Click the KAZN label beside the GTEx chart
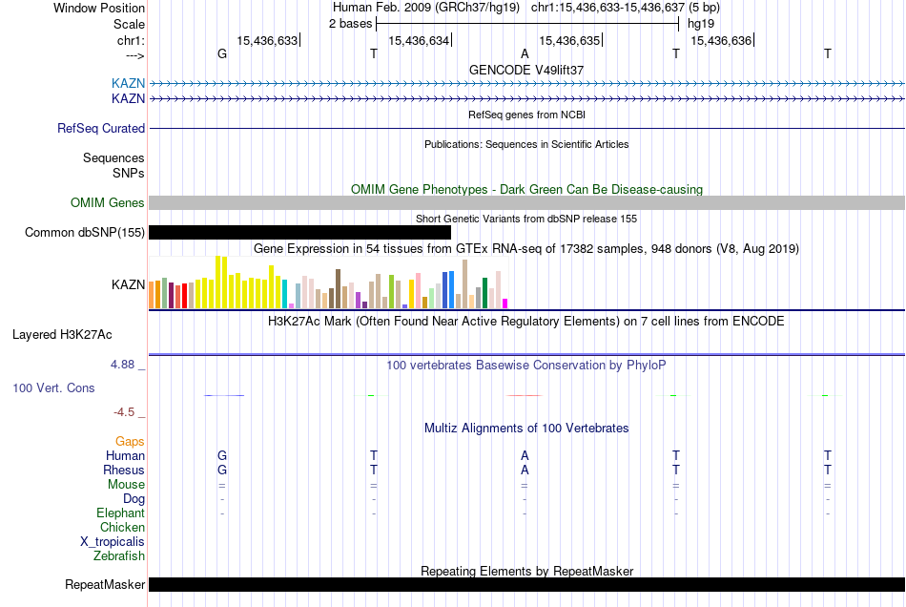906x607 pixels. coord(129,284)
